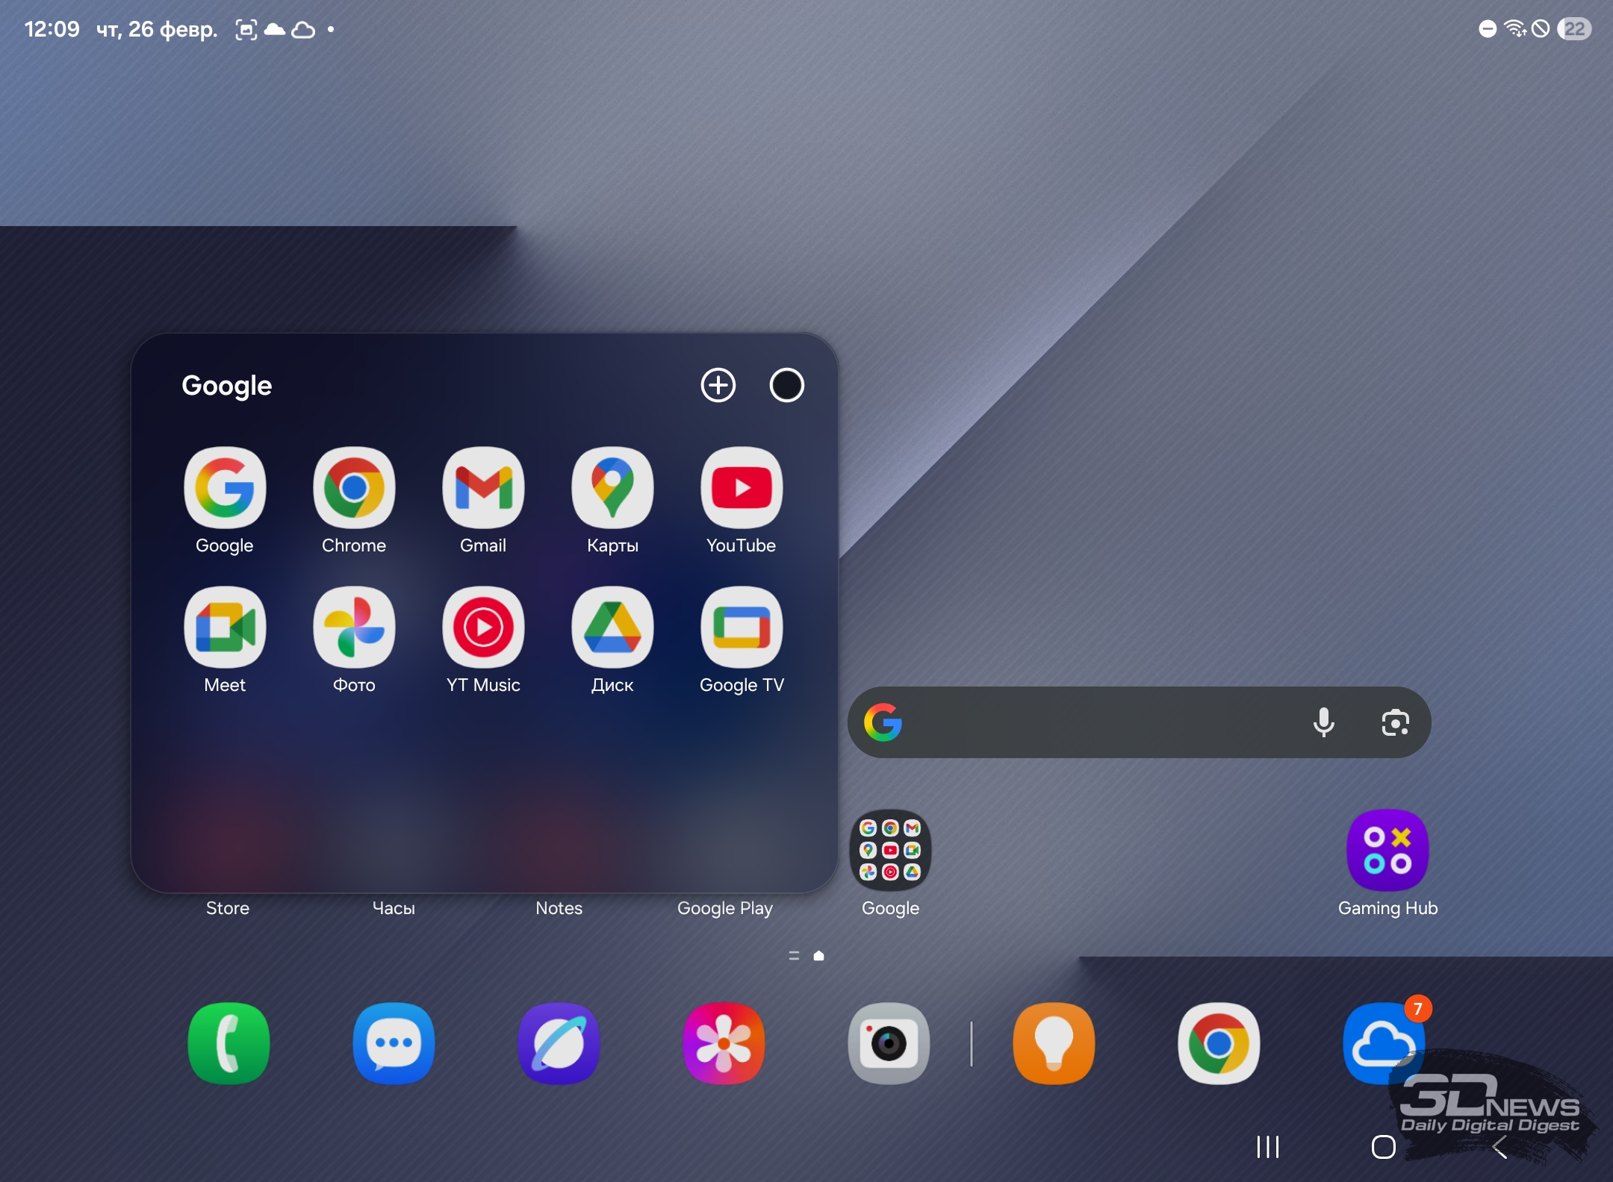Open the Google Meet app

coord(225,628)
